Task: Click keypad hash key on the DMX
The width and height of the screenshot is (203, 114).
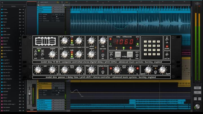Action: [x=154, y=54]
